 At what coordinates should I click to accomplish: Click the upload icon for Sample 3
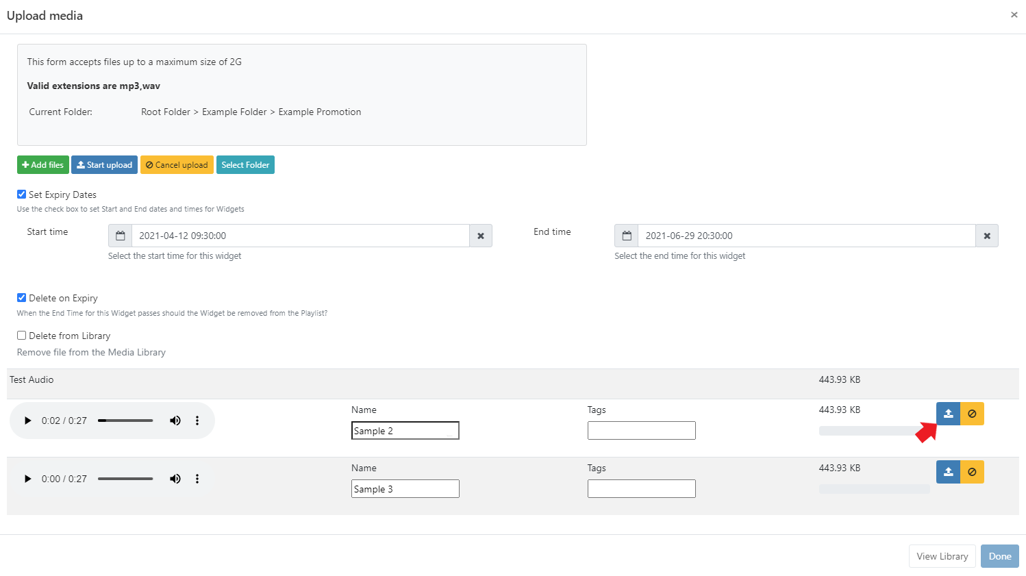pyautogui.click(x=948, y=472)
